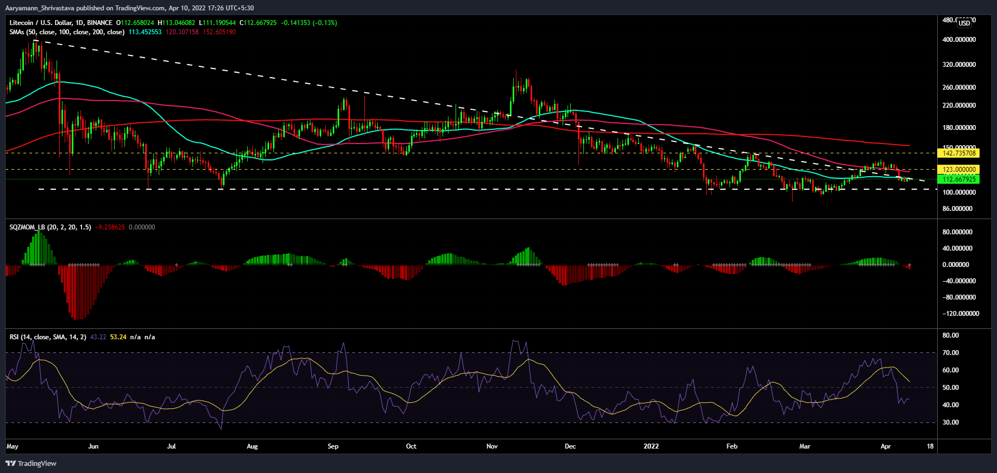The width and height of the screenshot is (997, 473).
Task: Click the 220.000000 price axis label
Action: [x=959, y=105]
